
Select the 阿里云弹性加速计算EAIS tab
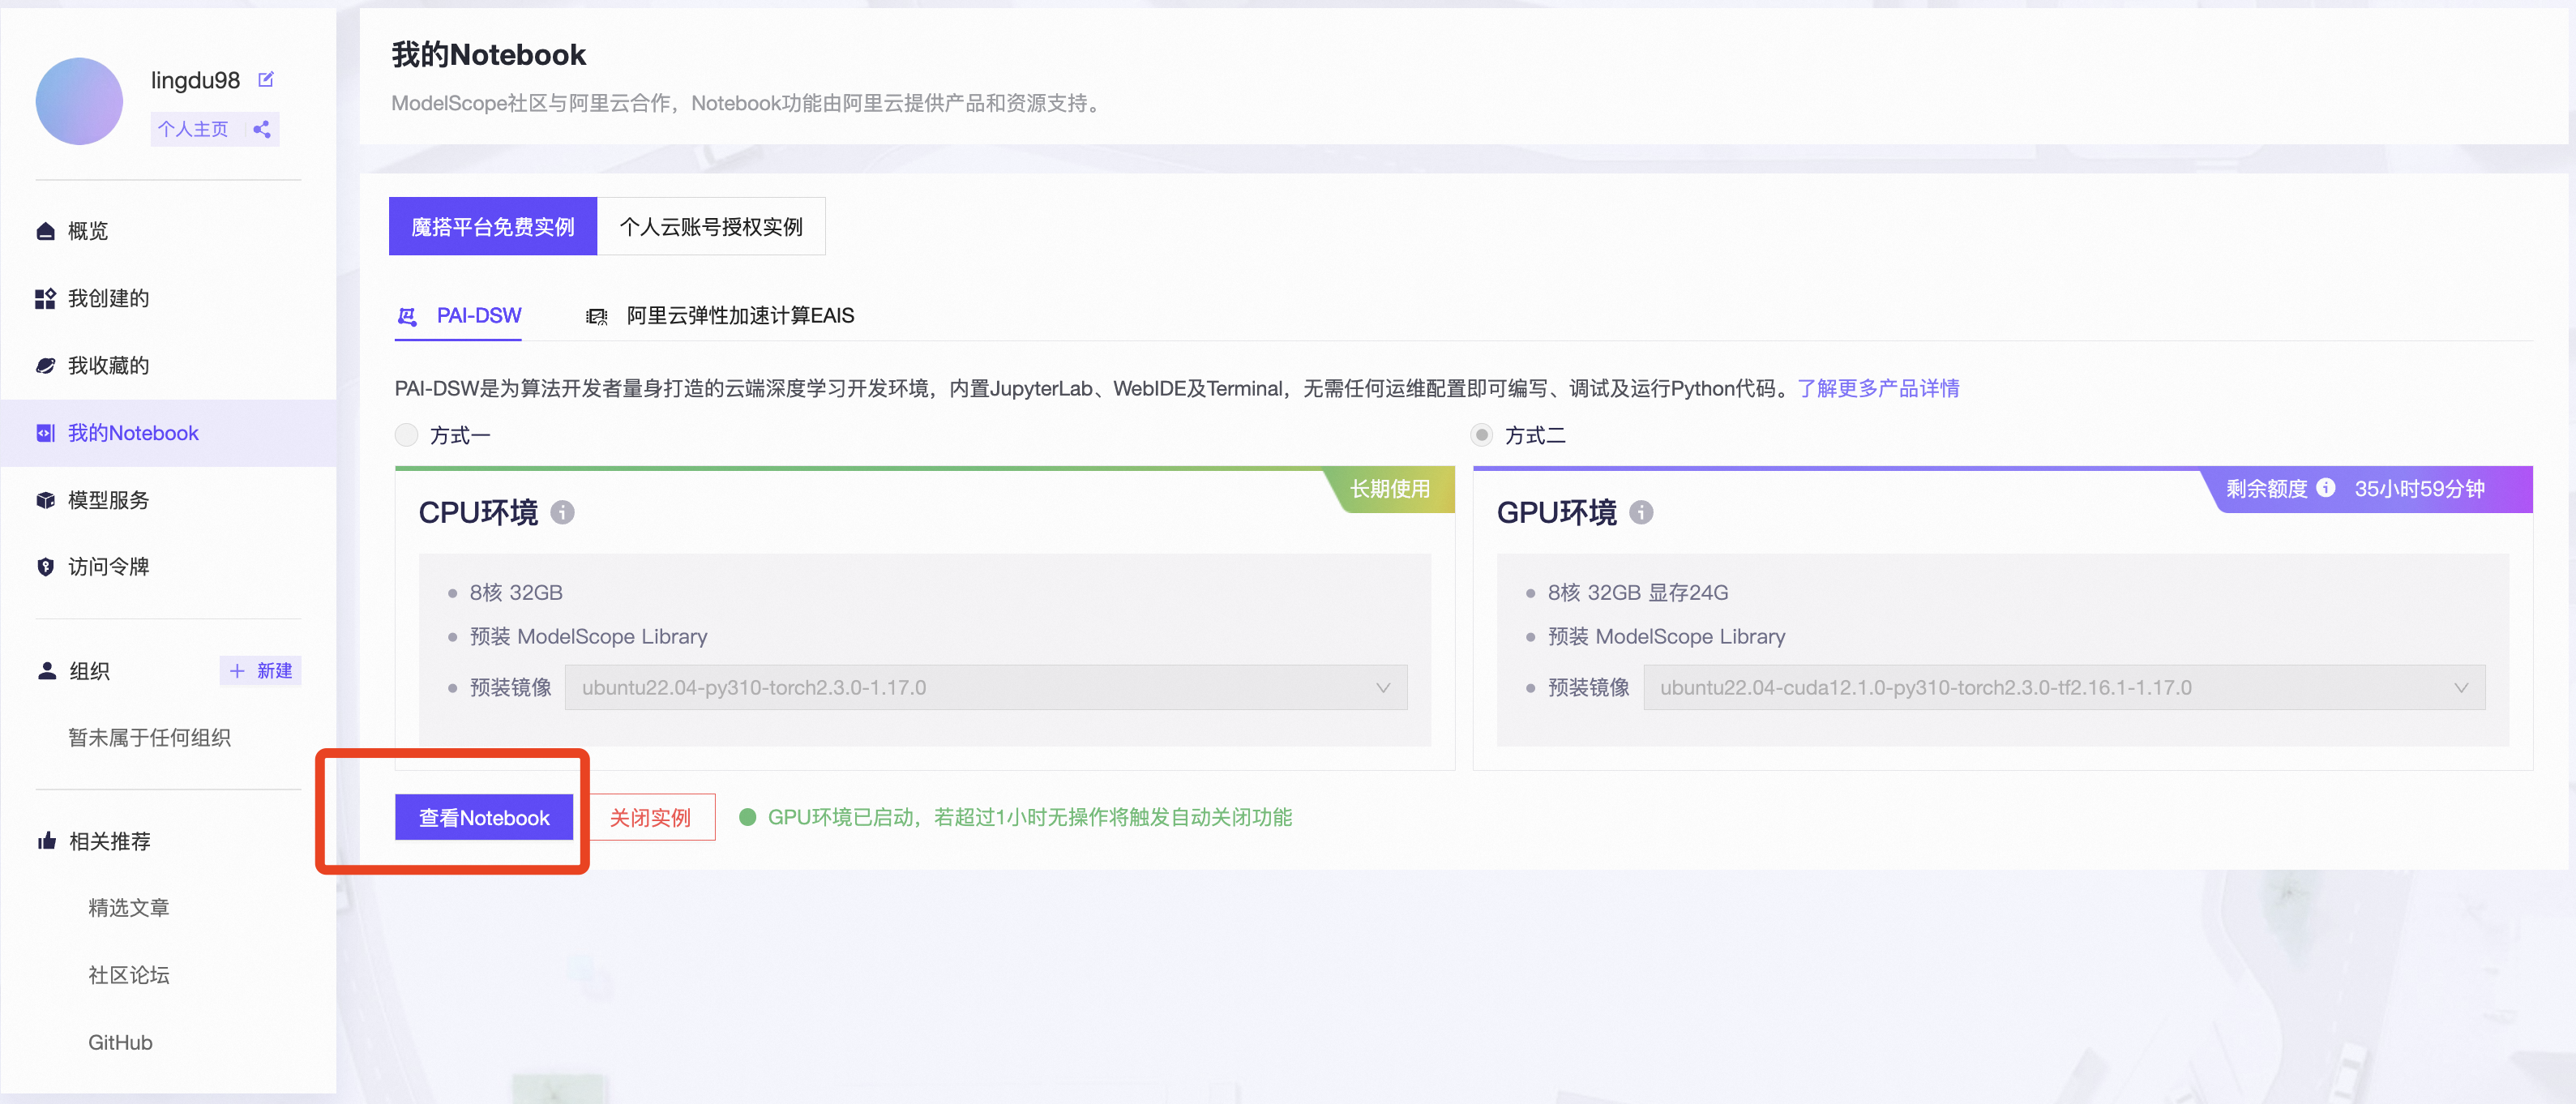[x=720, y=316]
